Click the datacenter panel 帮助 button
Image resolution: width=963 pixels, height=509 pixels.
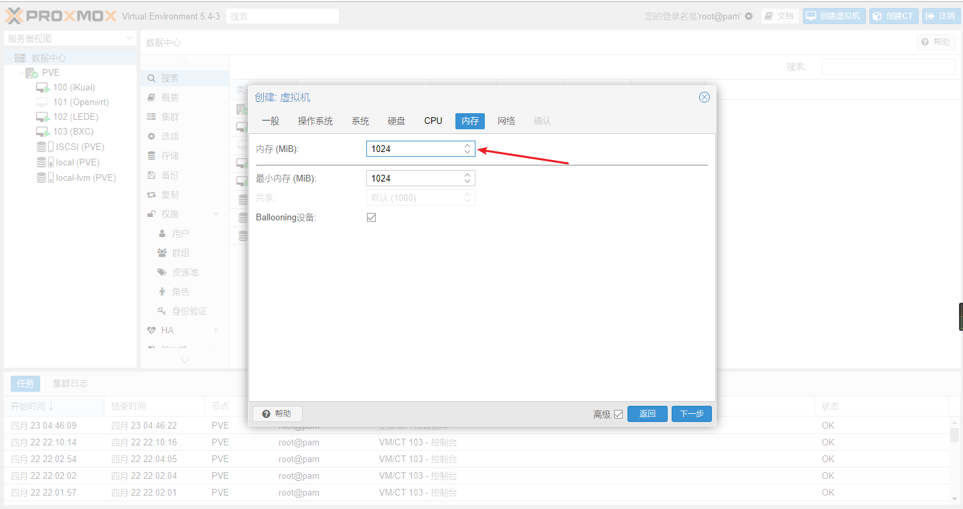click(936, 42)
